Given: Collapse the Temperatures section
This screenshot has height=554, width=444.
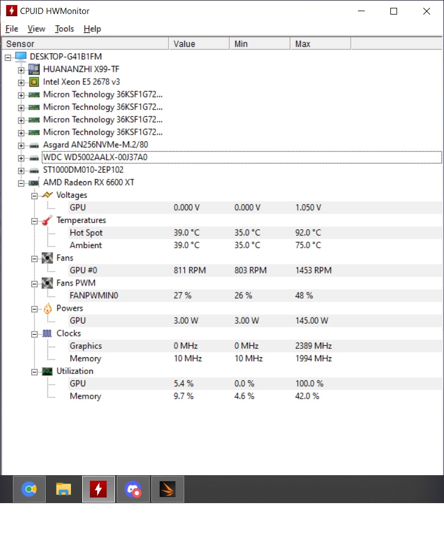Looking at the screenshot, I should pos(34,221).
